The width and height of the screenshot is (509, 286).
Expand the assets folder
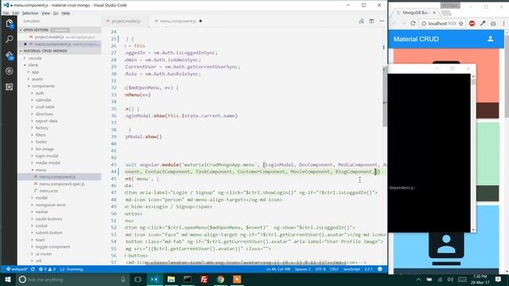tap(37, 79)
